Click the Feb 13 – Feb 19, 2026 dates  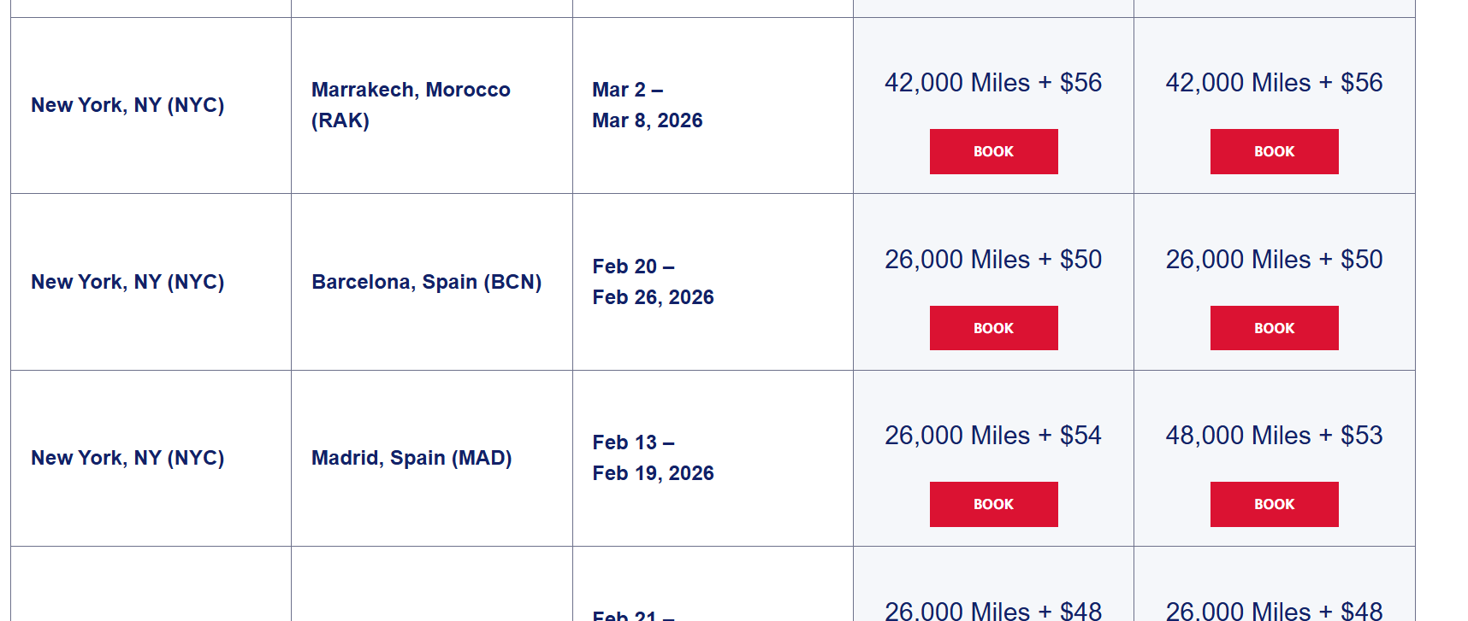point(653,458)
